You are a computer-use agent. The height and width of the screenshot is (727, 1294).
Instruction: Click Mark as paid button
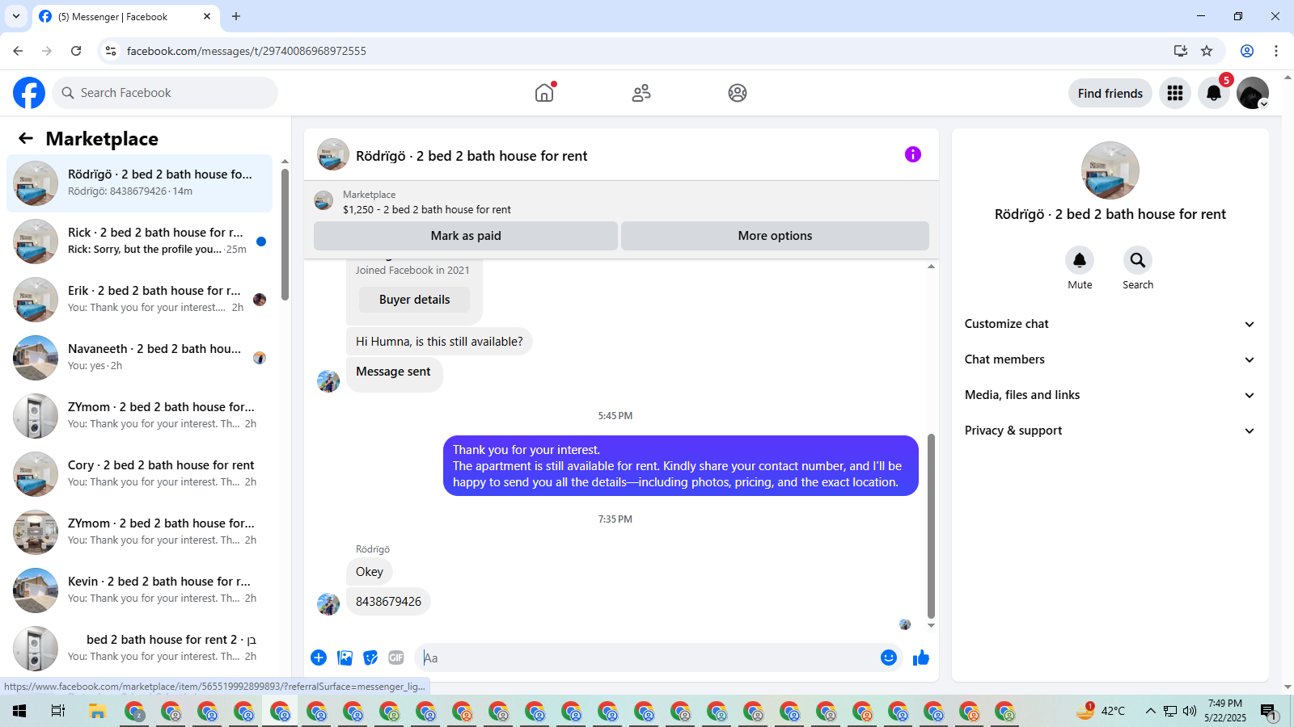click(466, 236)
